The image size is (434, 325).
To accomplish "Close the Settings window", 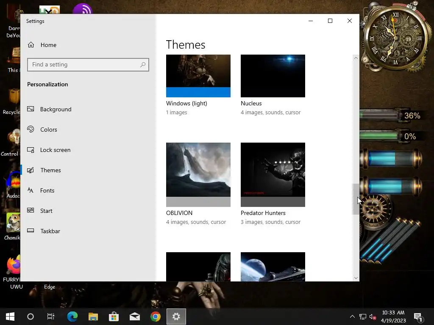I will coord(350,21).
